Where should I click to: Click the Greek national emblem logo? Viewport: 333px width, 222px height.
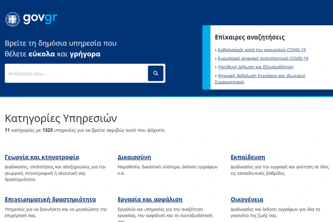click(x=13, y=19)
